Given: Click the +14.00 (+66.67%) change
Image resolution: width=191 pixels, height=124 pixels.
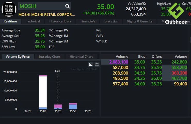Looking at the screenshot, I should [x=99, y=13].
